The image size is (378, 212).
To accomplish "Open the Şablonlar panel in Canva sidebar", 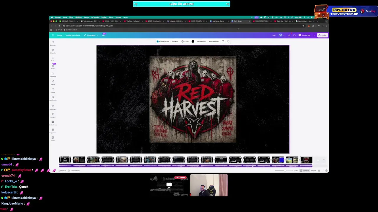I will [53, 43].
